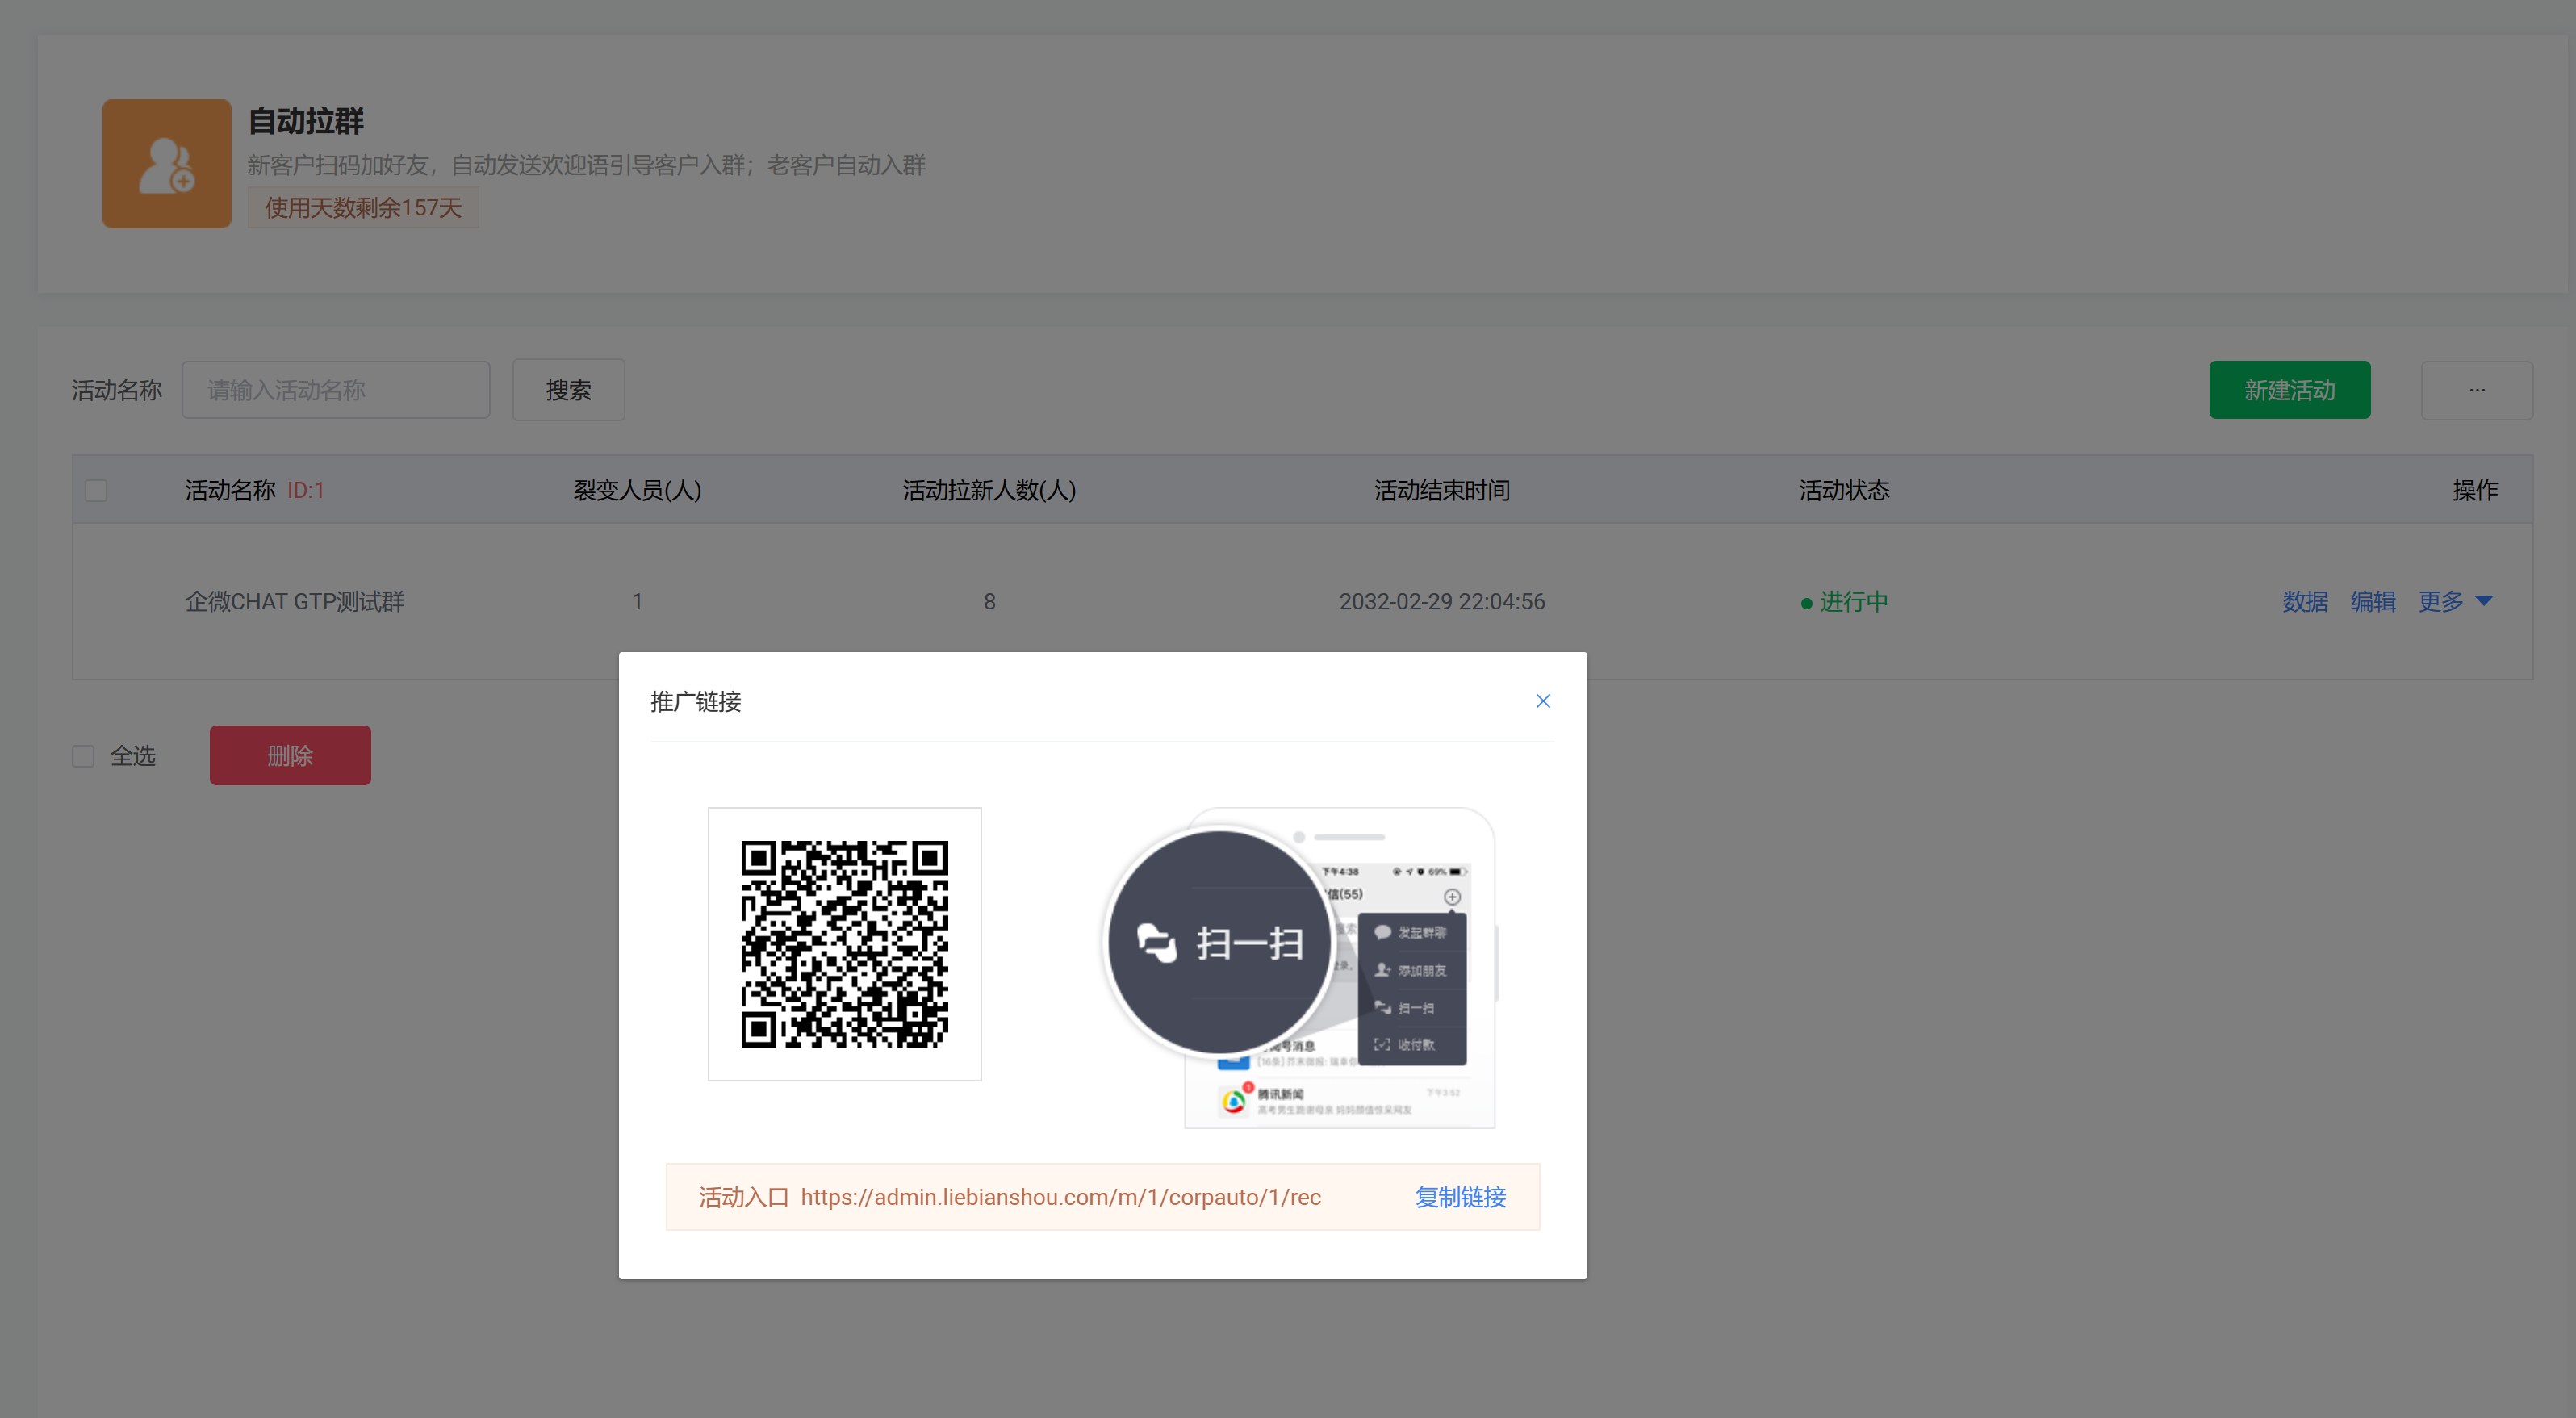Check the select-all checkbox in table header

point(95,490)
